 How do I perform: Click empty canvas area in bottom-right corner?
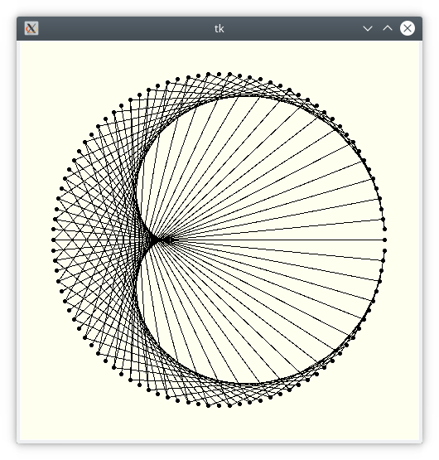[402, 423]
